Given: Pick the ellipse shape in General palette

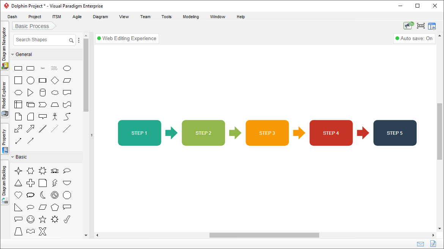Looking at the screenshot, I should coord(67,68).
